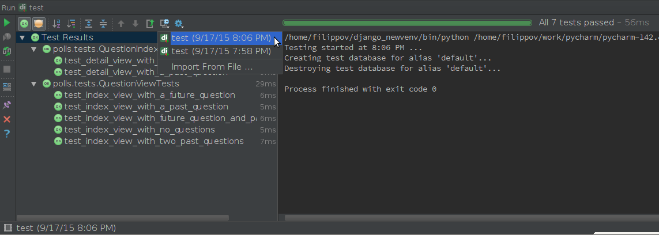The image size is (659, 235).
Task: Collapse the Test Results root node
Action: coord(22,38)
